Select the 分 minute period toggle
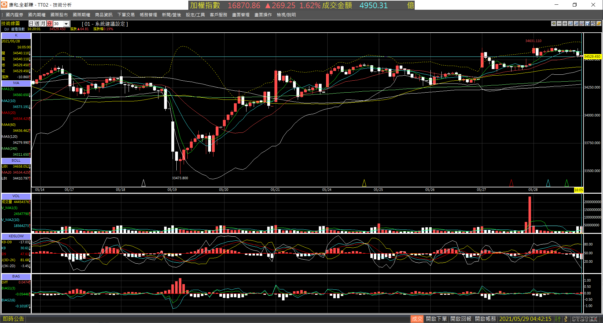This screenshot has width=603, height=323. [x=49, y=24]
